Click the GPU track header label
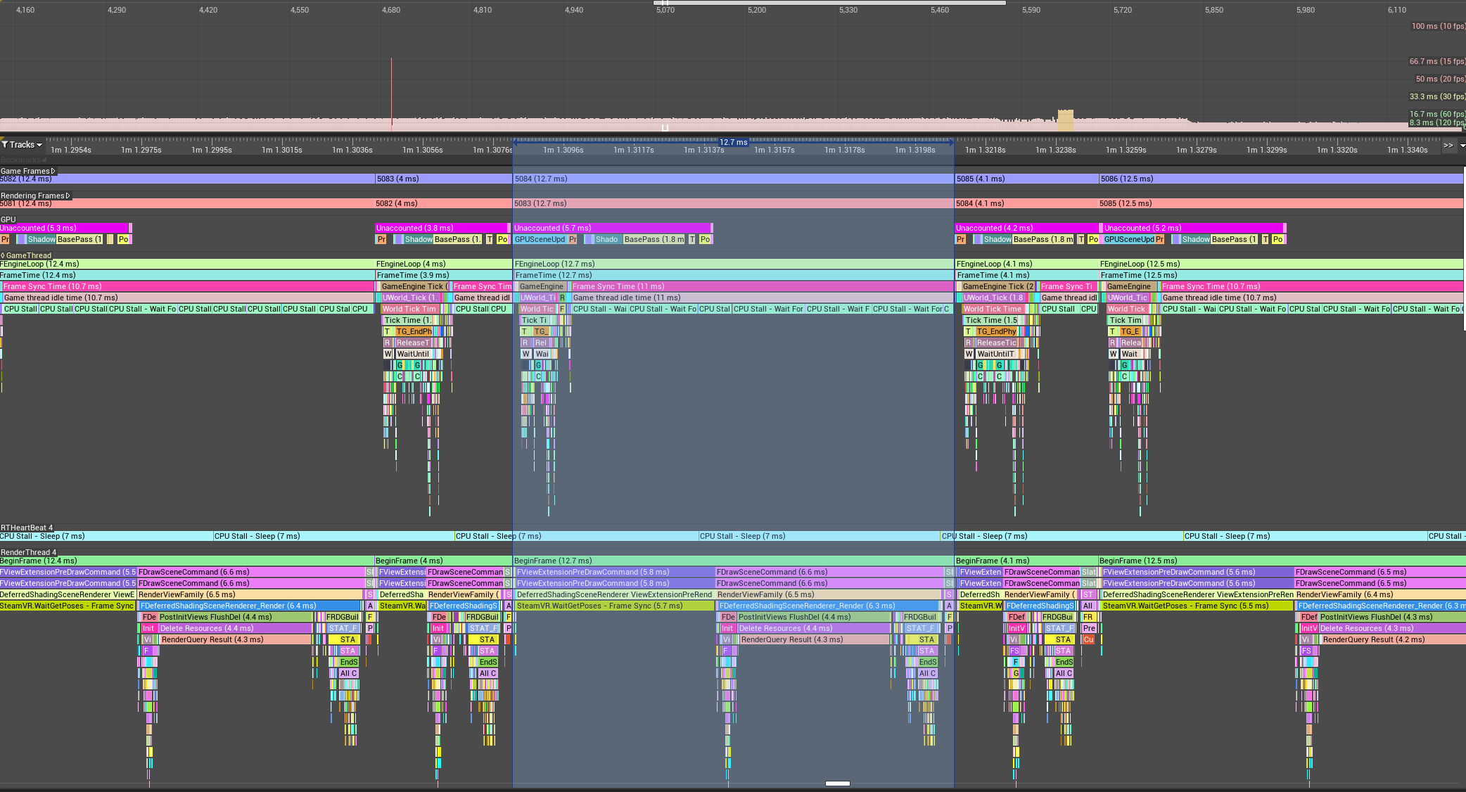The height and width of the screenshot is (792, 1466). click(x=7, y=219)
